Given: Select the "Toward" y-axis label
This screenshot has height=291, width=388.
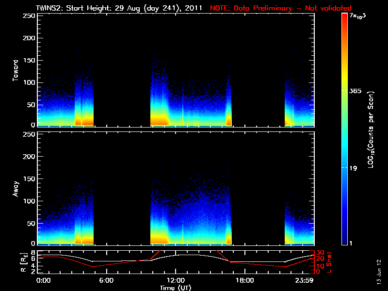Looking at the screenshot, I should [x=16, y=70].
